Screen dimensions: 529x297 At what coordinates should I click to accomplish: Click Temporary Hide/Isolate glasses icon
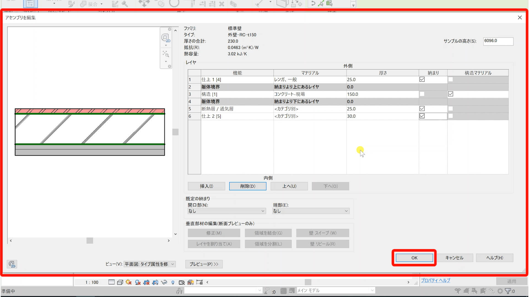(164, 282)
